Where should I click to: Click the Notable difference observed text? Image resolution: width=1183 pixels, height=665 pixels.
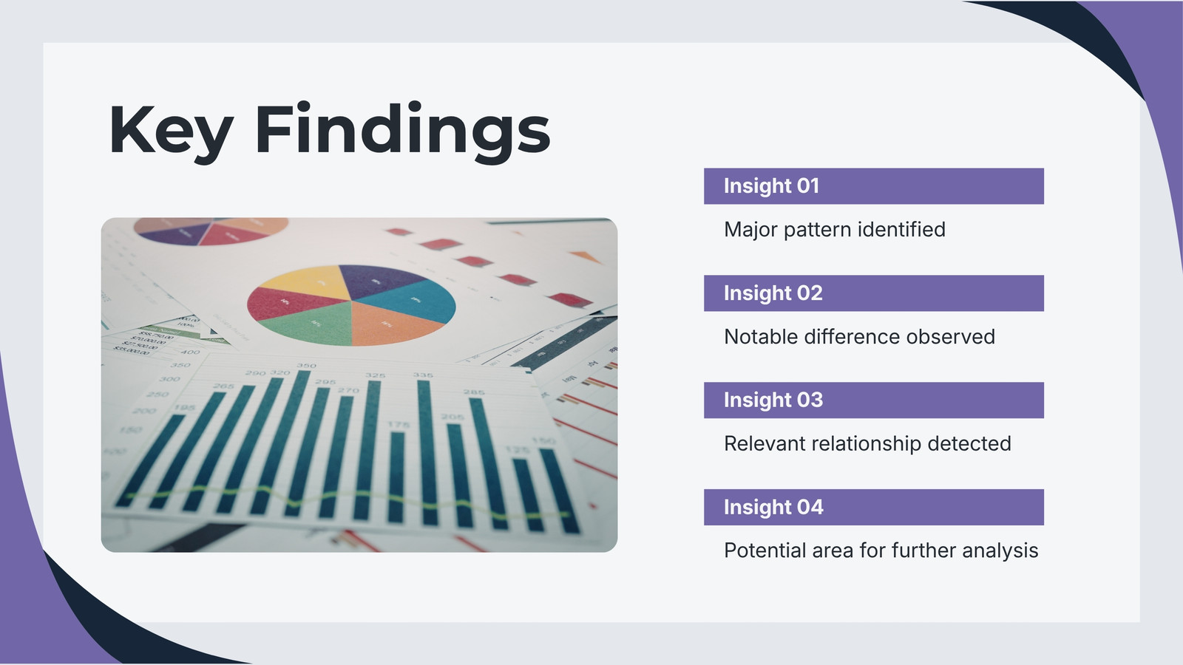tap(859, 337)
